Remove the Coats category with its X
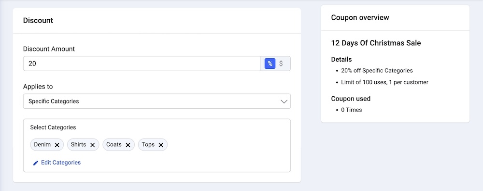This screenshot has height=191, width=483. click(128, 145)
